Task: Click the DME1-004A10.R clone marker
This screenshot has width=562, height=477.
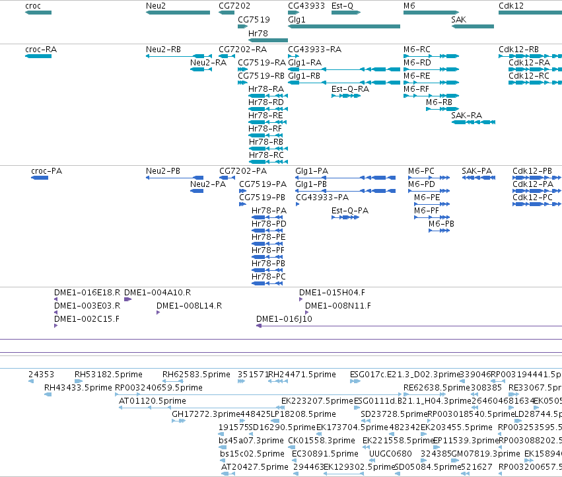Action: point(128,299)
